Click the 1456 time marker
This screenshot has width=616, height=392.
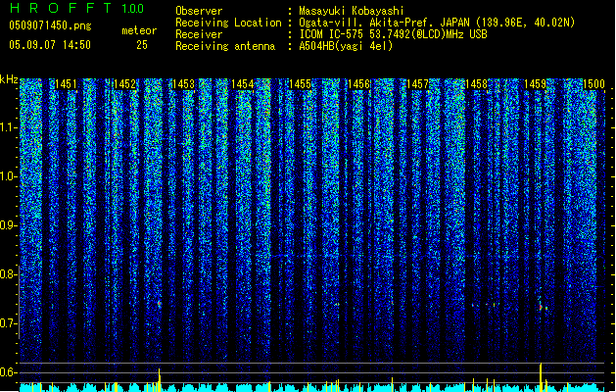[x=359, y=84]
